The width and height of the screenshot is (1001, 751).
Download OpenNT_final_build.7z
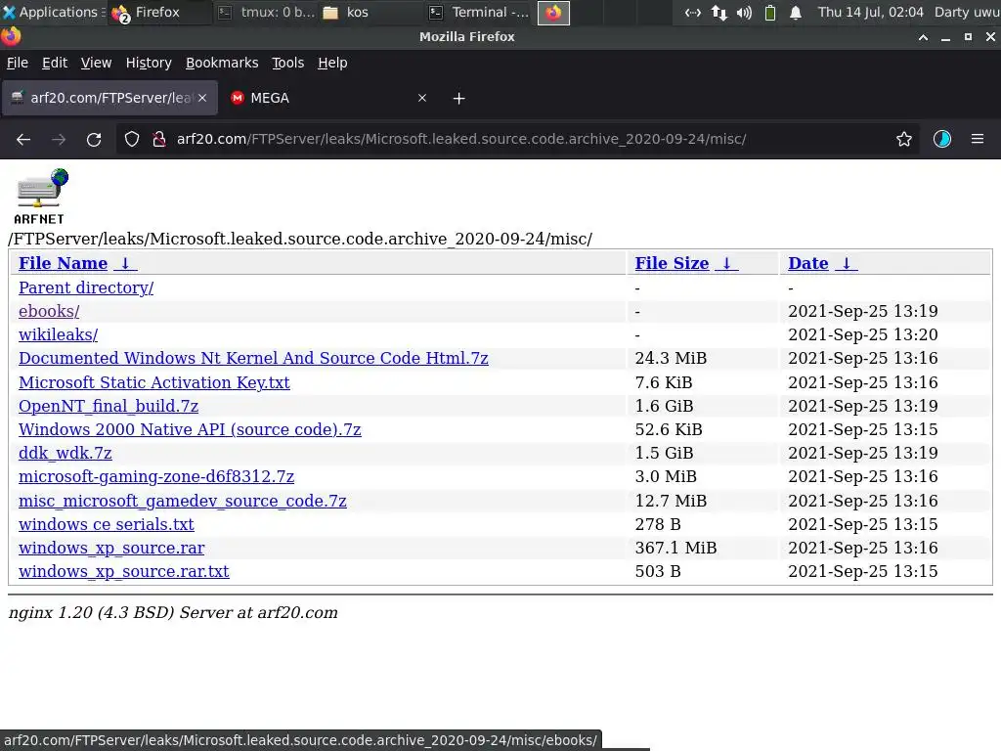pos(109,406)
